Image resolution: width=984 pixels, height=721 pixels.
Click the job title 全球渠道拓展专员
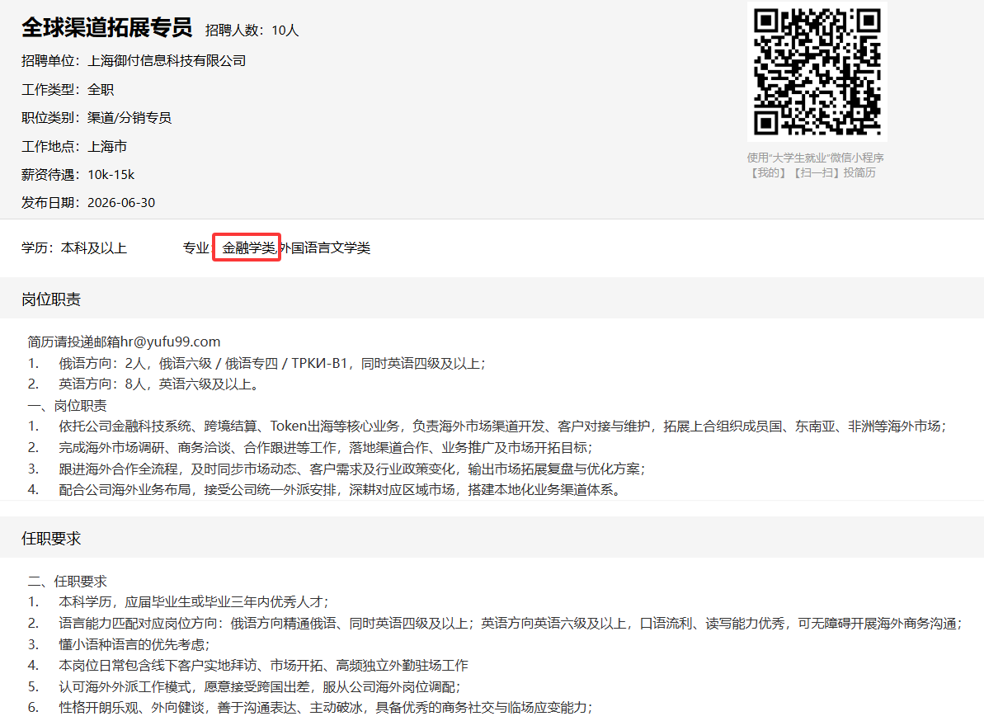coord(106,27)
